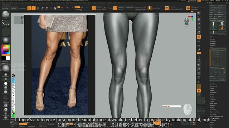Click the Zoom3D icon on right shelf
Viewport: 229px width, 128px height.
[x=199, y=69]
